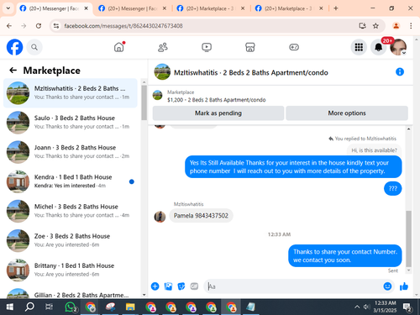Switch to the second Messenger browser tab
The height and width of the screenshot is (315, 420).
click(132, 8)
